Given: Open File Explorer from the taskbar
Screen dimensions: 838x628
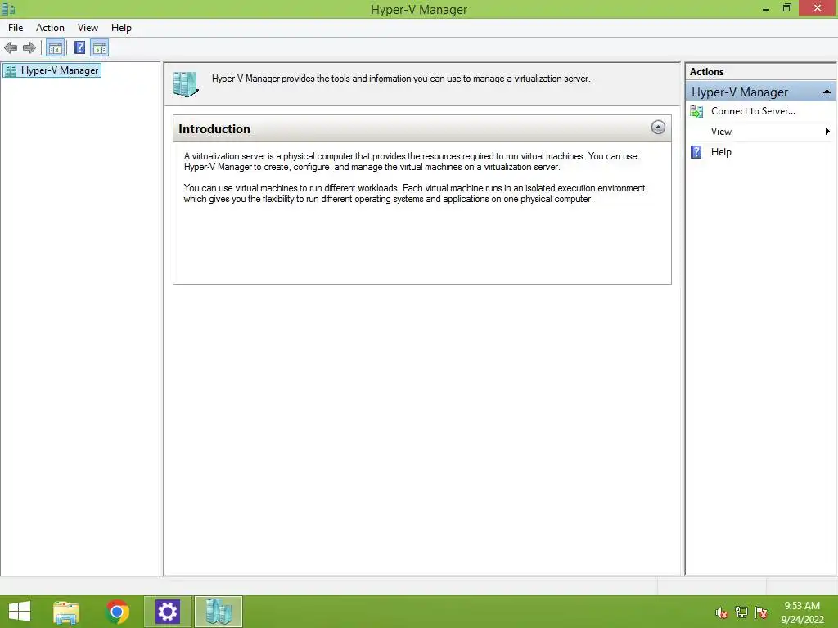Looking at the screenshot, I should [66, 612].
